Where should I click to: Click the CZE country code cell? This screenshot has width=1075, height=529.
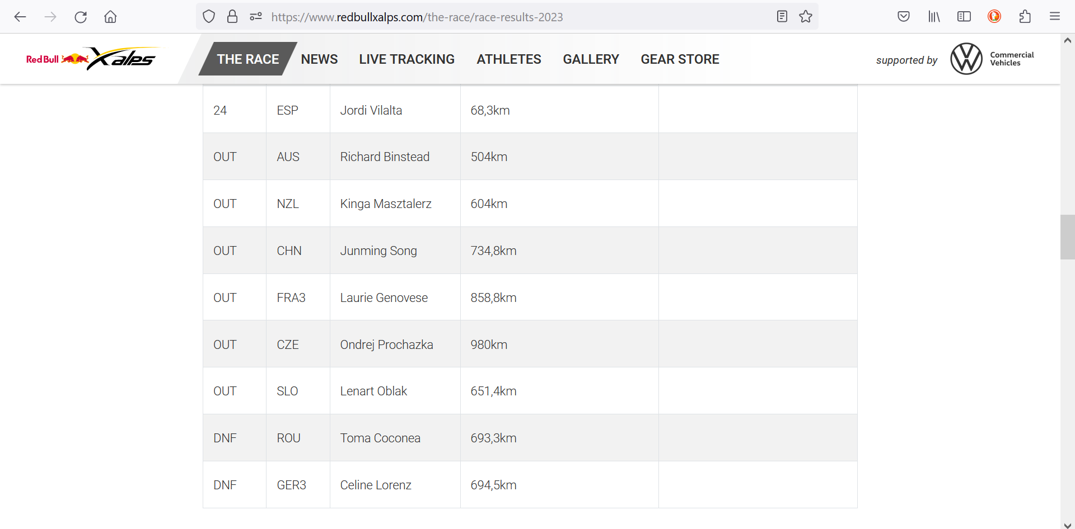[x=298, y=344]
